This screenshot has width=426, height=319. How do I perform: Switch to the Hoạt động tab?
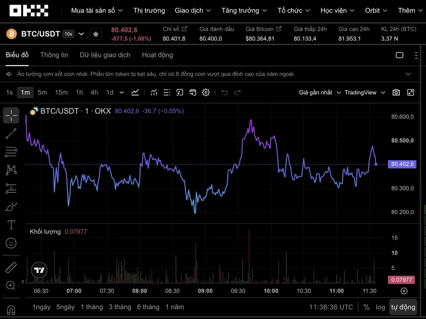point(157,55)
